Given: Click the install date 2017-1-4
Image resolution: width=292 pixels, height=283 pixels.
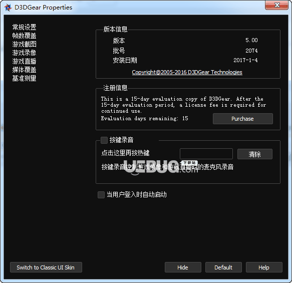Looking at the screenshot, I should pyautogui.click(x=245, y=60).
